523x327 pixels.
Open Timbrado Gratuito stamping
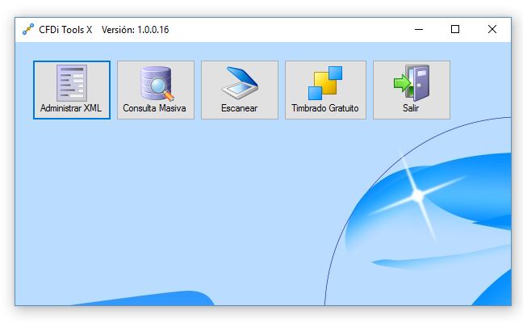click(325, 90)
